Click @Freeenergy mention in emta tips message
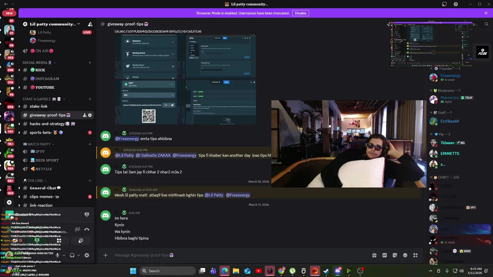The height and width of the screenshot is (277, 493). click(x=127, y=138)
